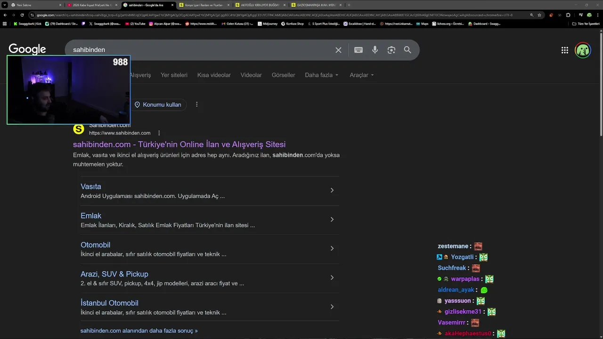Open Chrome's three-dot menu

point(597,15)
